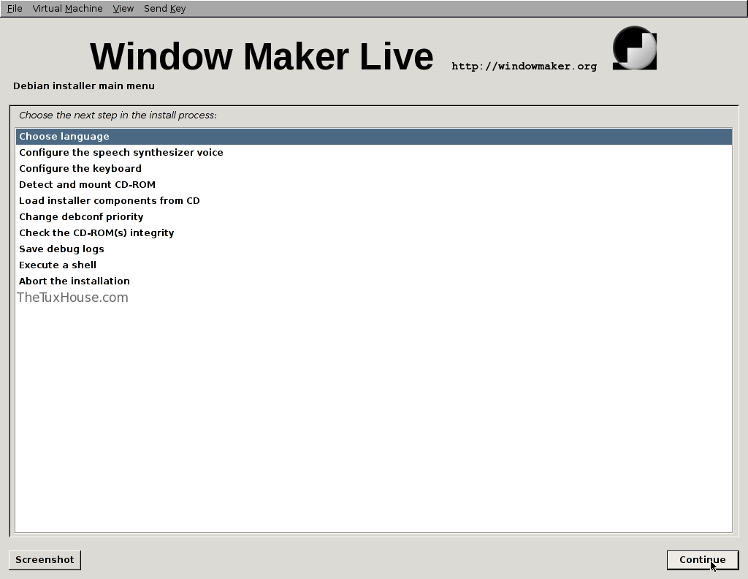Click the windowmaker.org URL text
The image size is (748, 579).
(x=524, y=67)
